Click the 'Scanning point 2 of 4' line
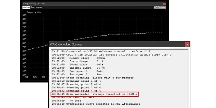The height and width of the screenshot is (108, 216). click(x=76, y=84)
